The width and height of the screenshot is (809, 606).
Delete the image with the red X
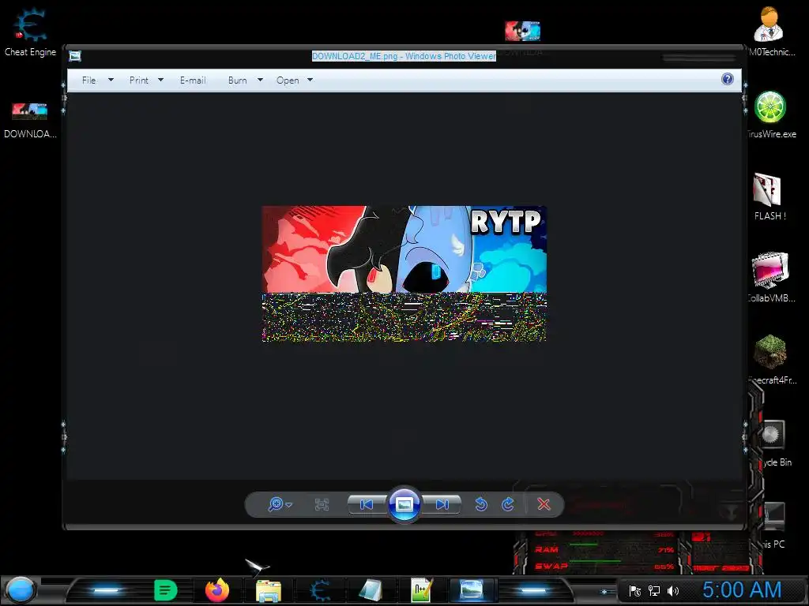(544, 504)
